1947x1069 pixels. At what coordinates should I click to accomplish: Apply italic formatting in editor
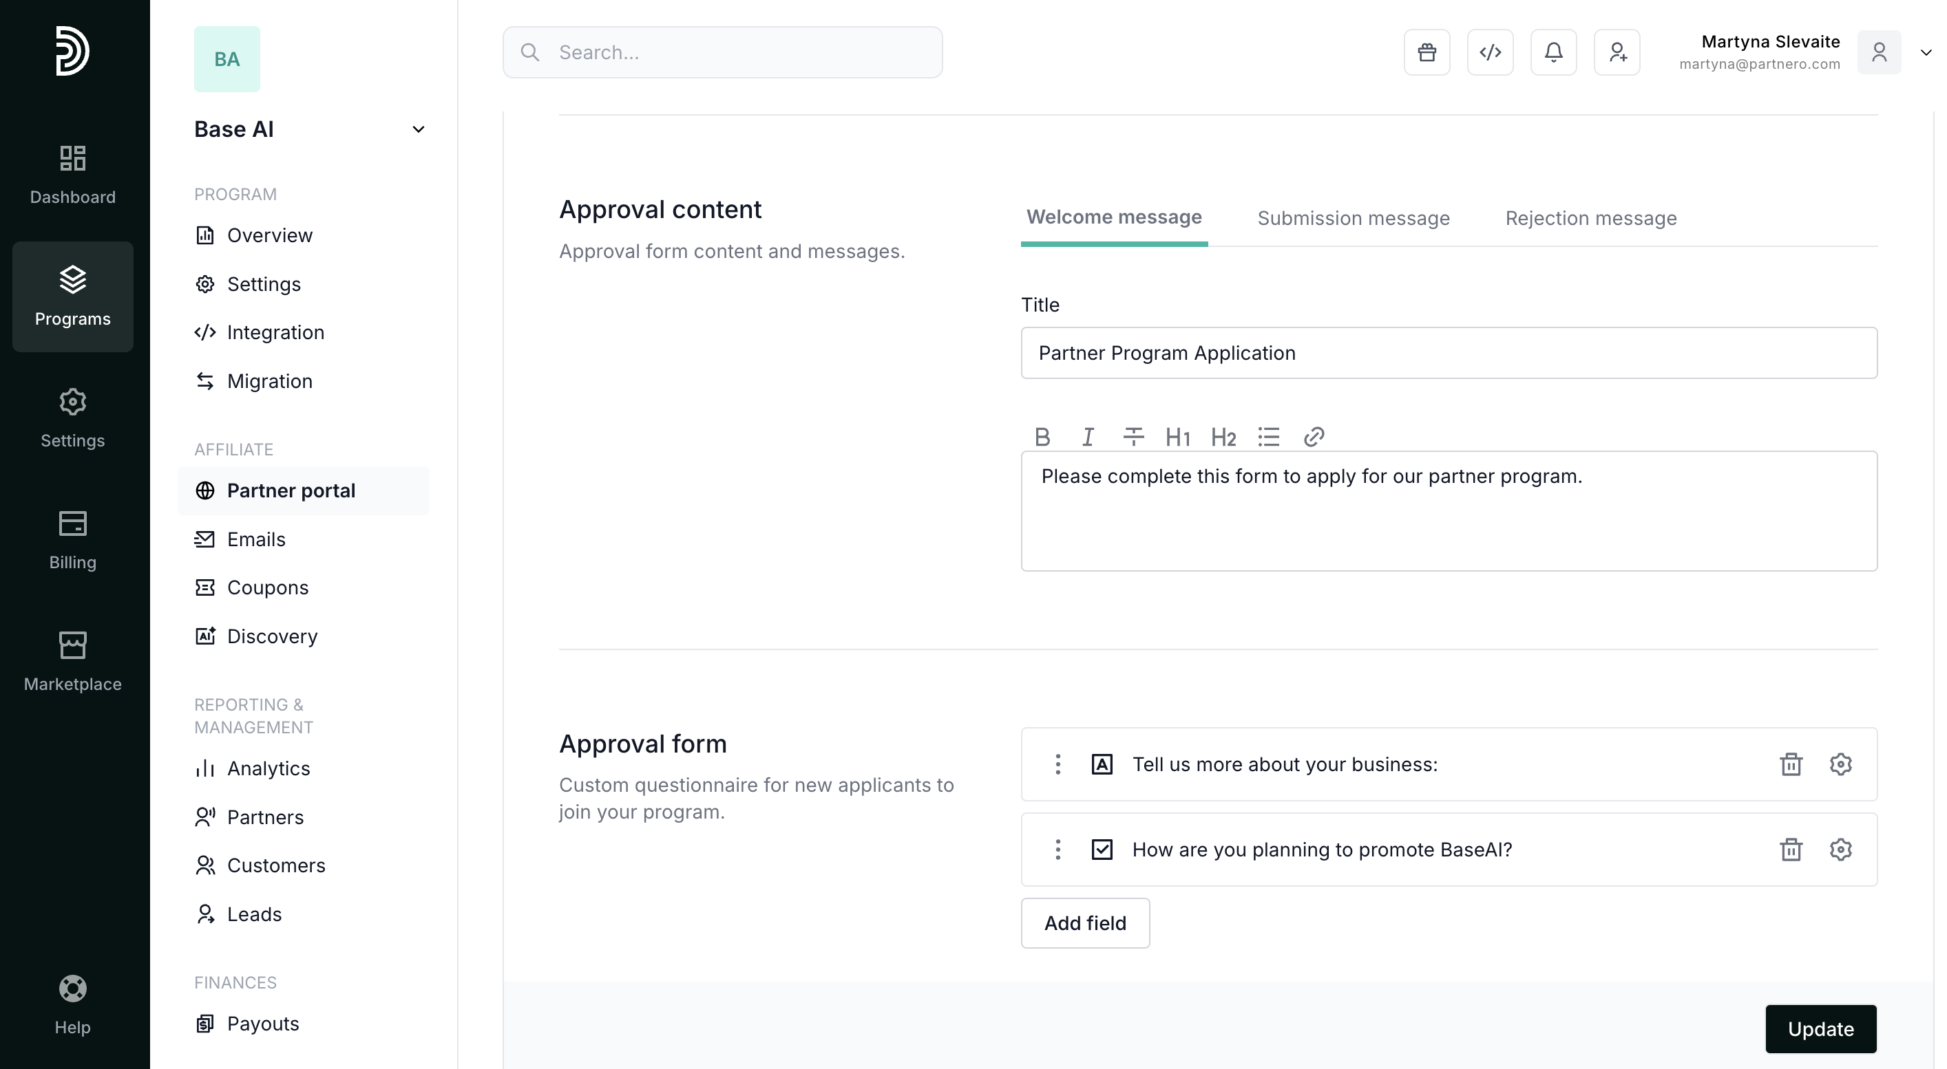(x=1088, y=437)
